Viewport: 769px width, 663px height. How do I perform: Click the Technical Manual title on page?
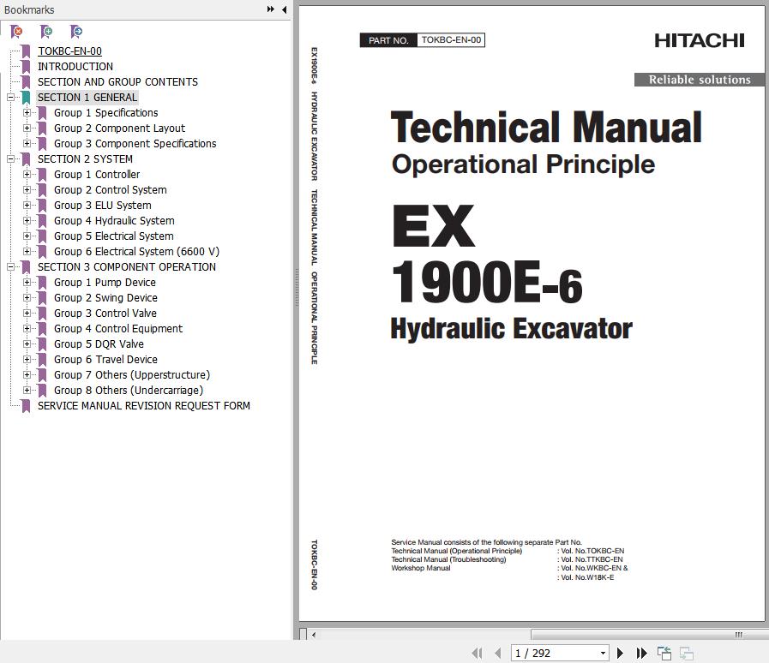[x=546, y=128]
